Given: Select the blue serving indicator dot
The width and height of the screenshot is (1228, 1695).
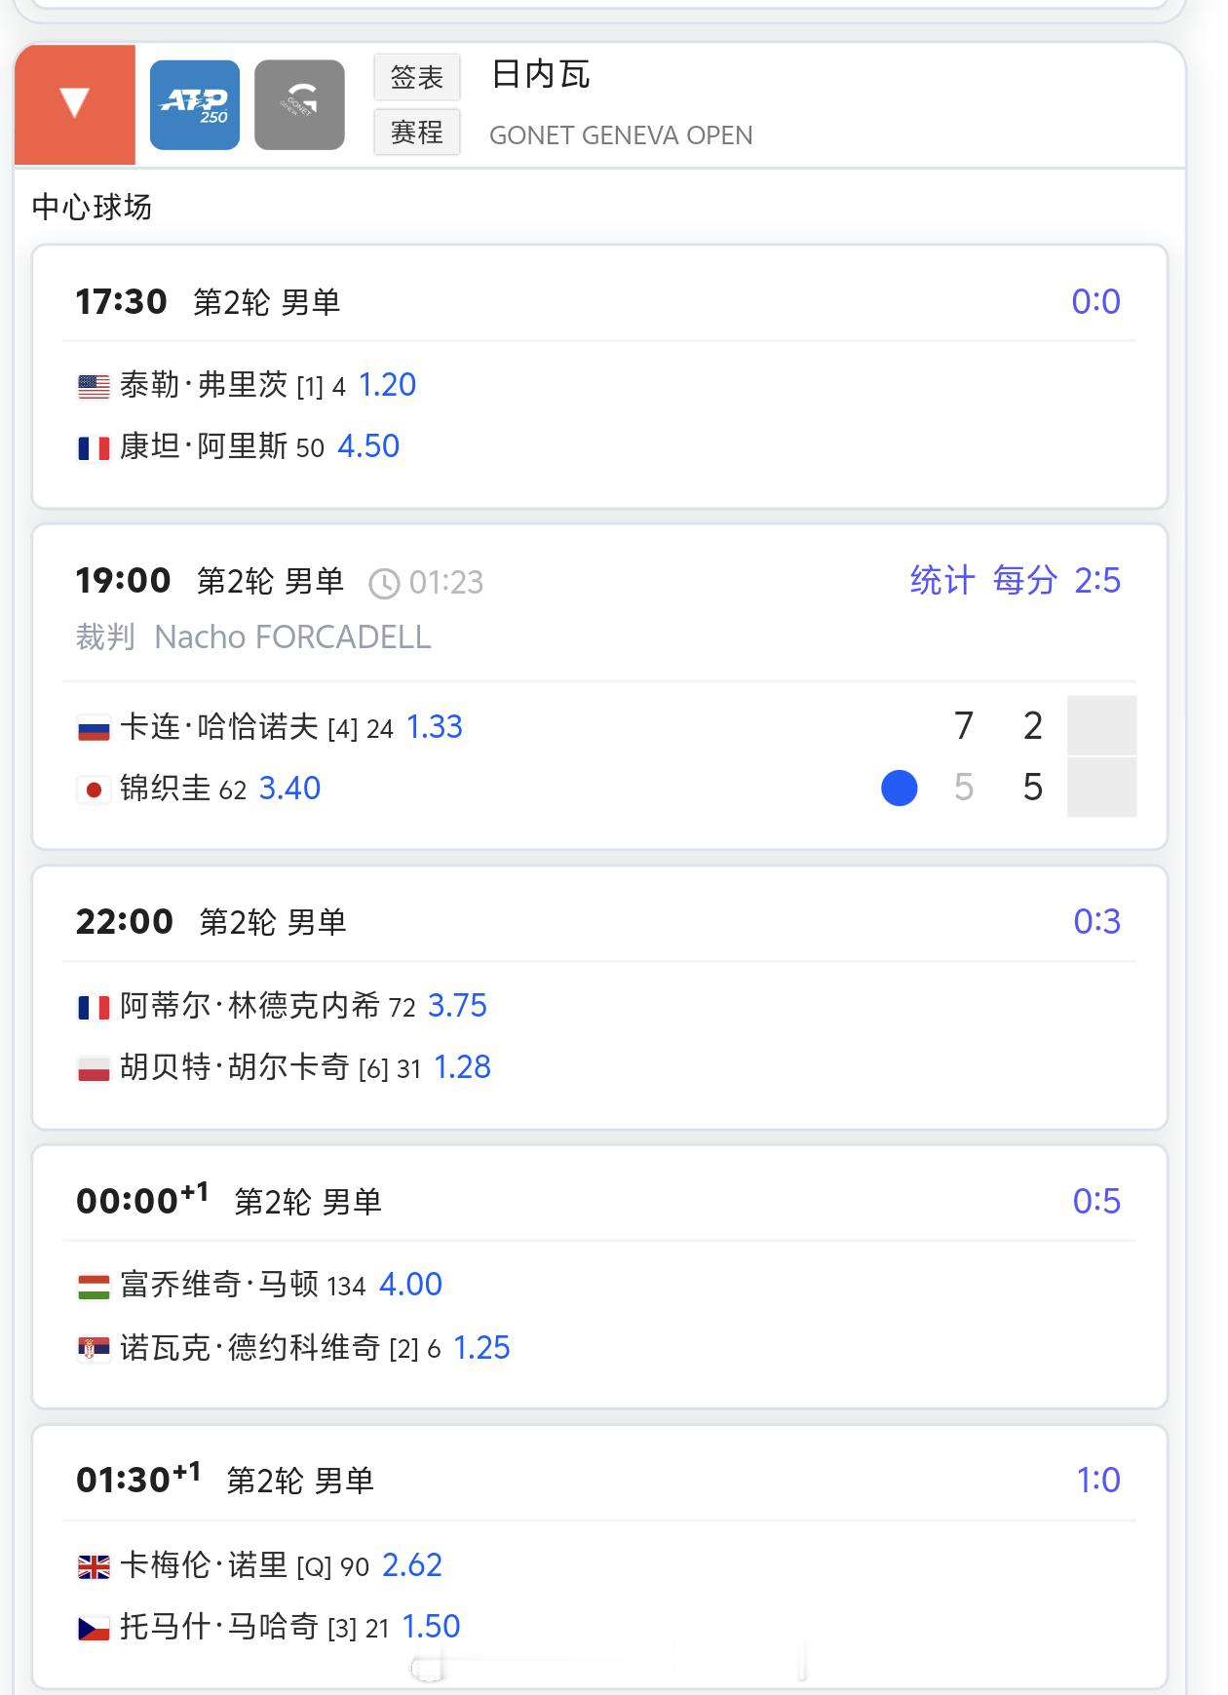Looking at the screenshot, I should (900, 788).
